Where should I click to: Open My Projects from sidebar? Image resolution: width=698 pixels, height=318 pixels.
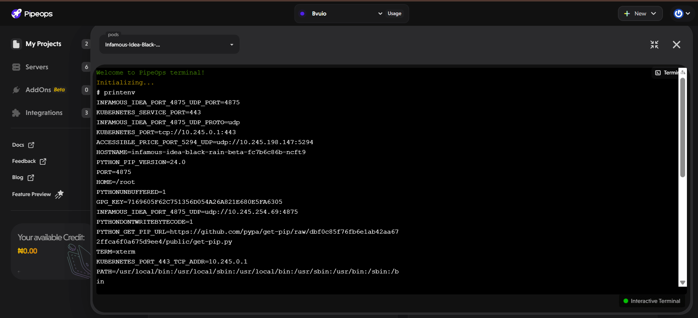tap(43, 44)
